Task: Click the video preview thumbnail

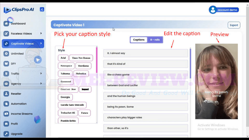Action: pos(216,81)
